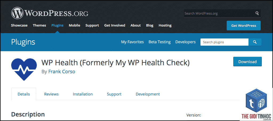The width and height of the screenshot is (273, 121).
Task: Click the magnifier icon in WordPress.org search
Action: tap(257, 13)
